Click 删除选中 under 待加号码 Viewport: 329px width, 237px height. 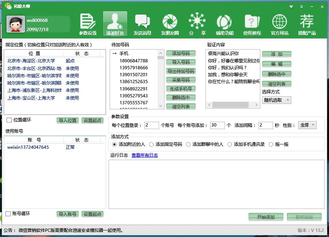[181, 98]
